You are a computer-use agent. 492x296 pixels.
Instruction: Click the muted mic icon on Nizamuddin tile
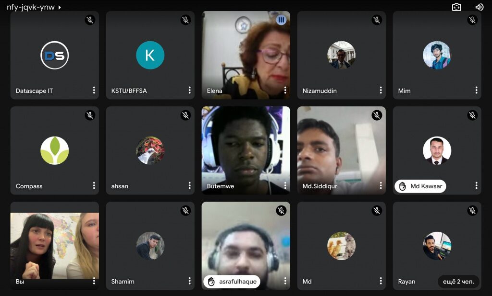pyautogui.click(x=377, y=20)
